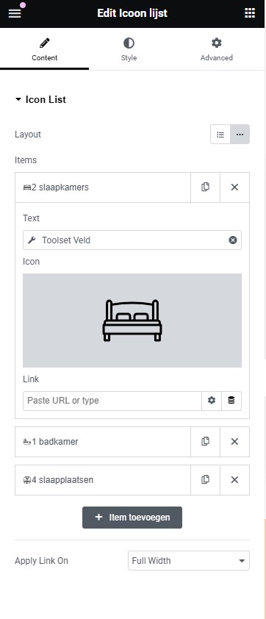The height and width of the screenshot is (619, 266).
Task: Switch to the Style tab
Action: tap(129, 49)
